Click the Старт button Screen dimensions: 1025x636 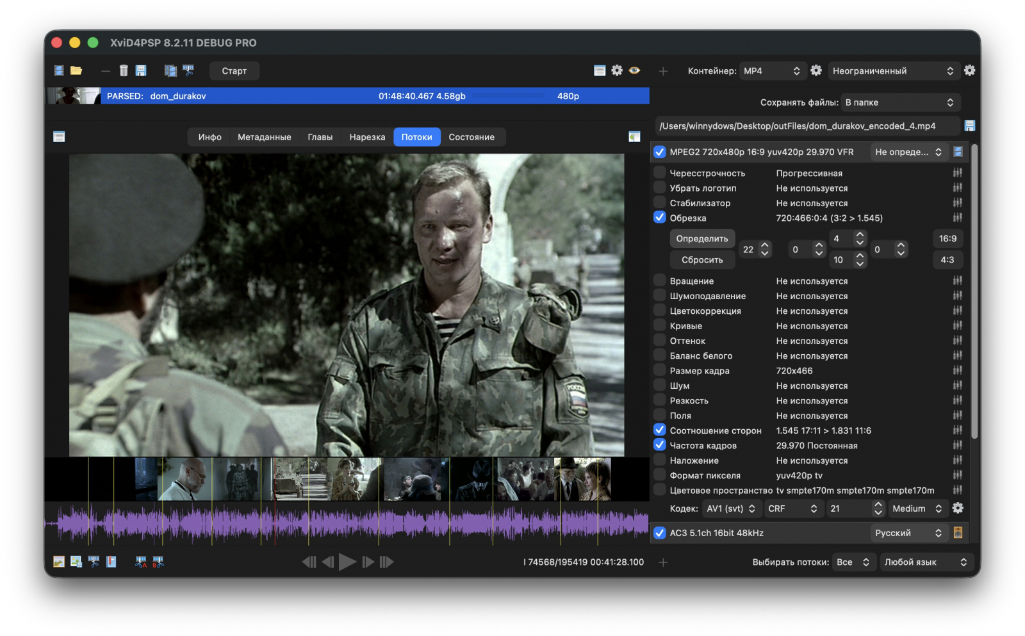pos(234,71)
